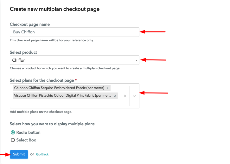Select the Radio button display option
Screen dimensions: 230x164
(13, 133)
